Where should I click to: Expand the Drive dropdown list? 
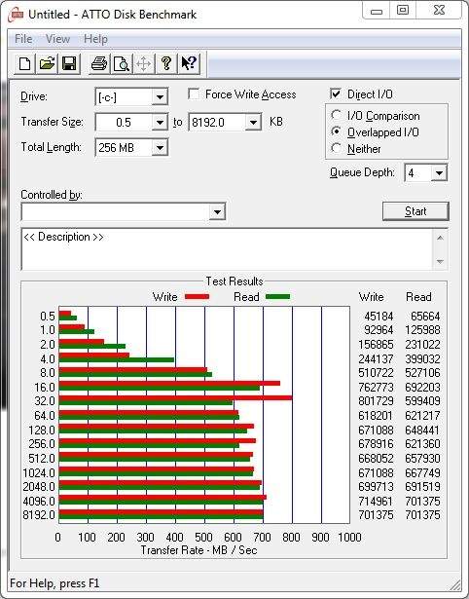pyautogui.click(x=160, y=97)
